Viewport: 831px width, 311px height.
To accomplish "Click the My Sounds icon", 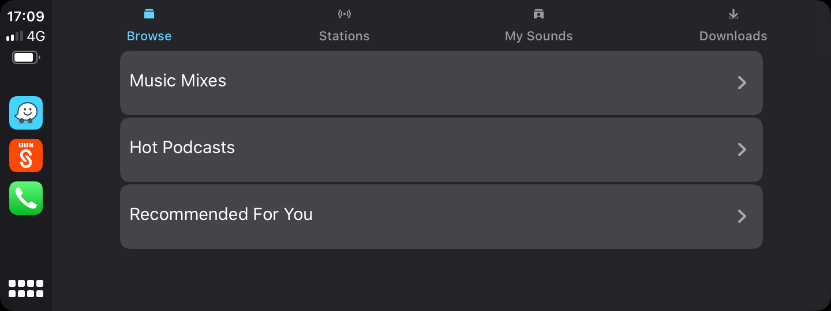I will coord(539,14).
